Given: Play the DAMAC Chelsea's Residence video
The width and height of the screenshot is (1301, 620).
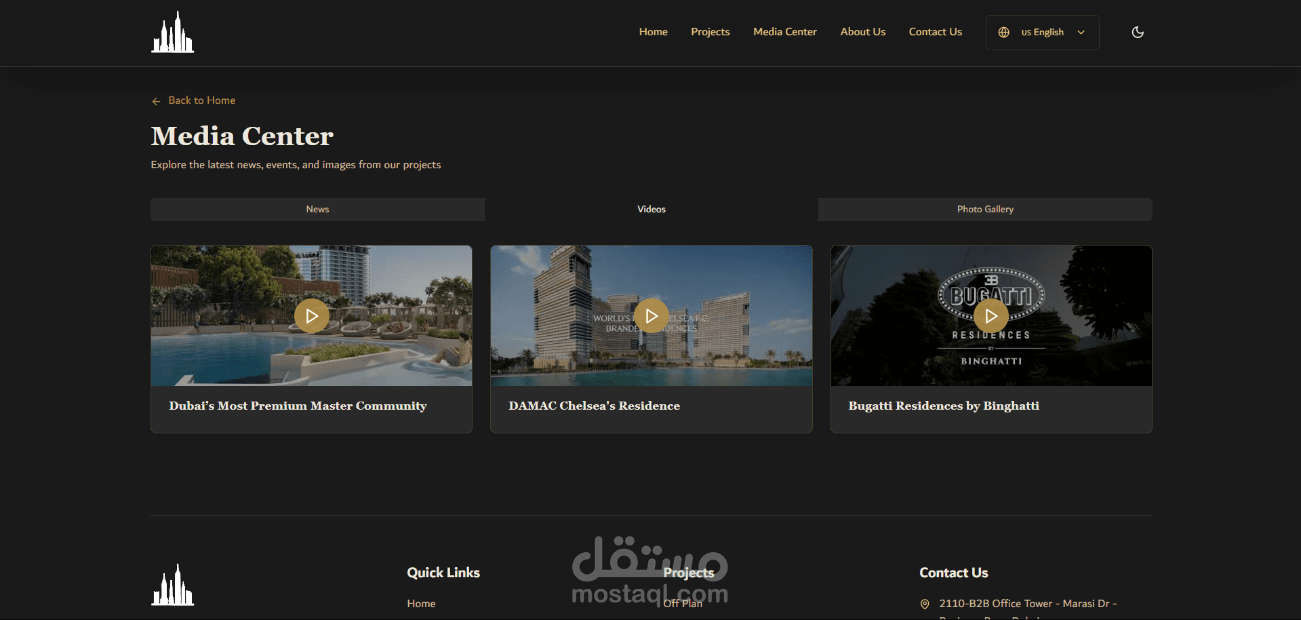Looking at the screenshot, I should click(652, 316).
